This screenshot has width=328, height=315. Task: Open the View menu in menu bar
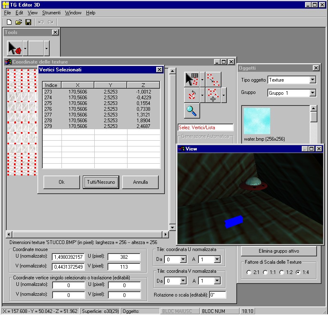[x=32, y=13]
